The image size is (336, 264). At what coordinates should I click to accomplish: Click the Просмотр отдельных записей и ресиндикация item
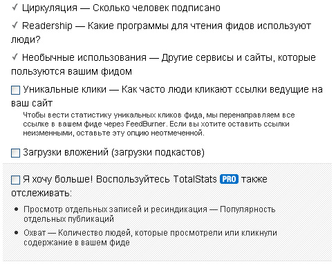[149, 214]
